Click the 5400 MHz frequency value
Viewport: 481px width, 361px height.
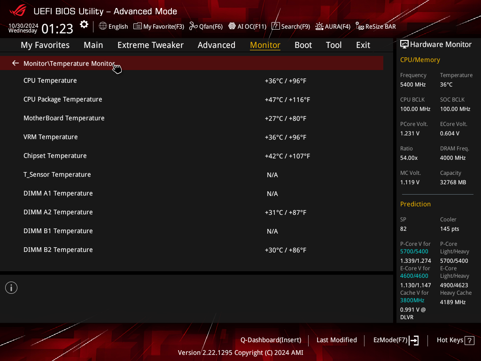[x=413, y=85]
